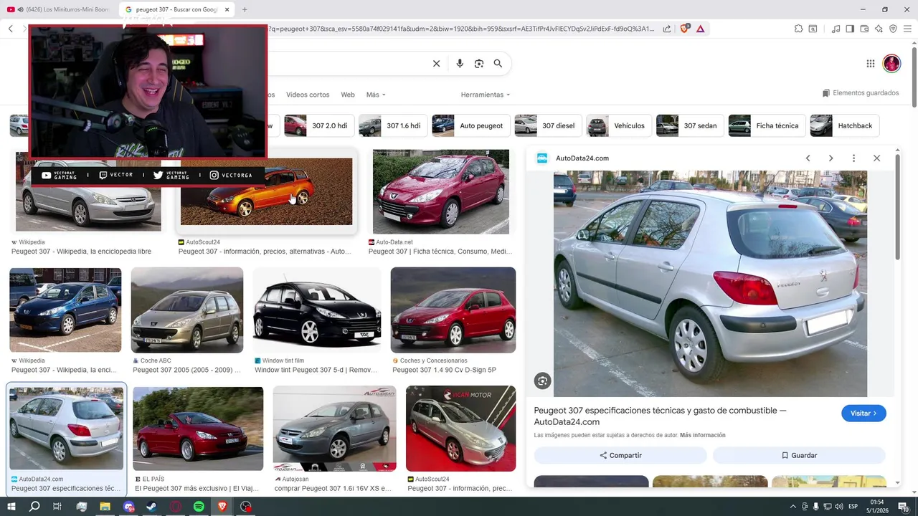Close the peugeot 307 search tab
The width and height of the screenshot is (918, 516).
[227, 9]
